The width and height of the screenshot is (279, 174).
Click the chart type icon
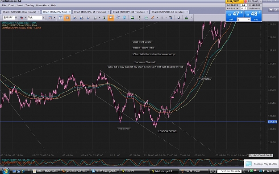50,17
